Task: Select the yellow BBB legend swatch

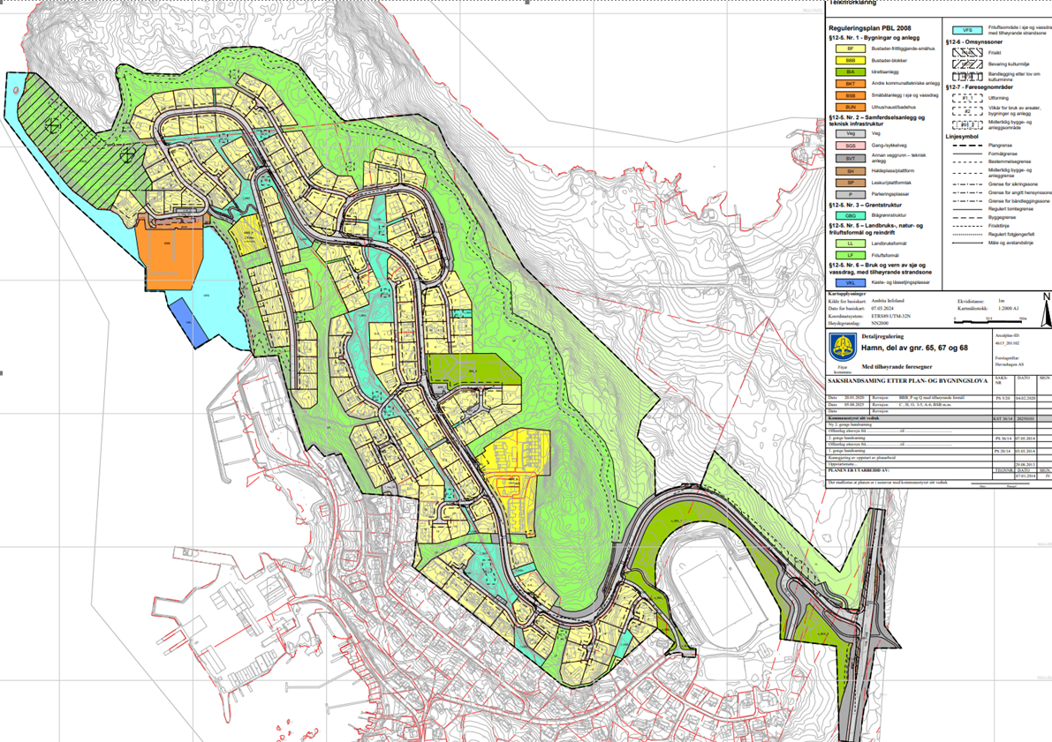Action: click(850, 60)
